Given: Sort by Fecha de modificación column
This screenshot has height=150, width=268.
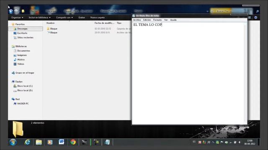Looking at the screenshot, I should point(104,23).
